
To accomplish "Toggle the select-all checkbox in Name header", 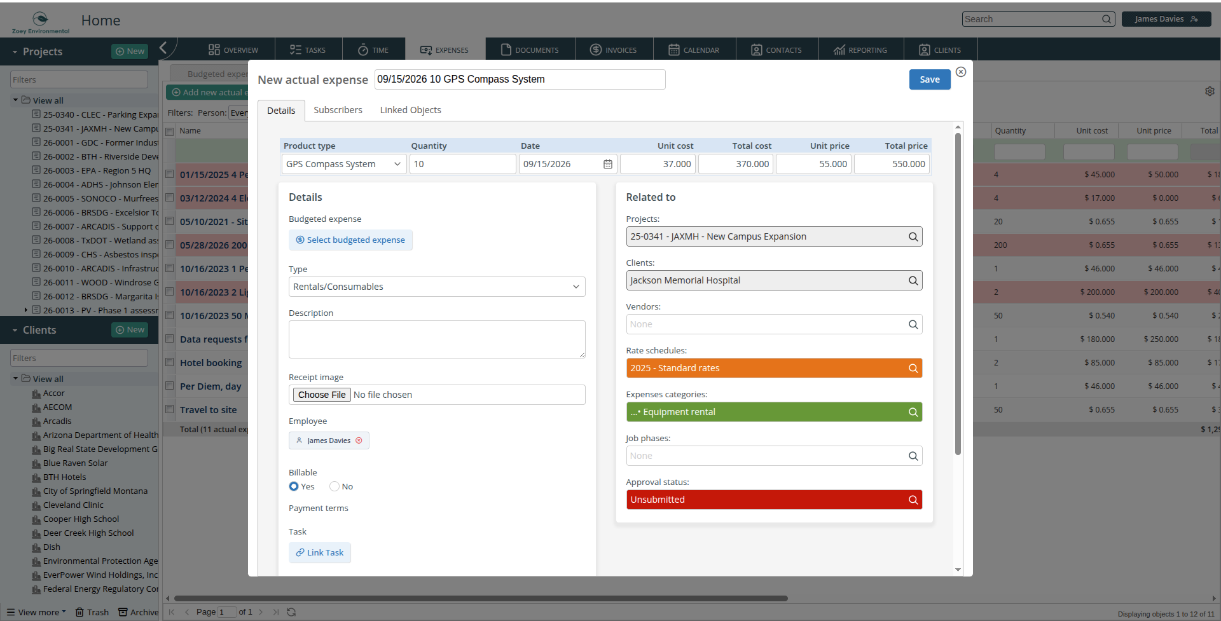I will (x=170, y=132).
